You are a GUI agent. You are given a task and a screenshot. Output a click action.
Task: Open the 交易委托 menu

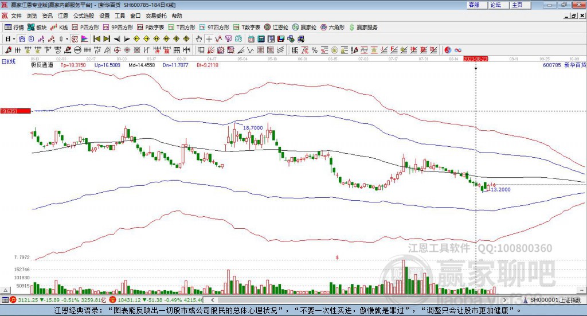156,15
